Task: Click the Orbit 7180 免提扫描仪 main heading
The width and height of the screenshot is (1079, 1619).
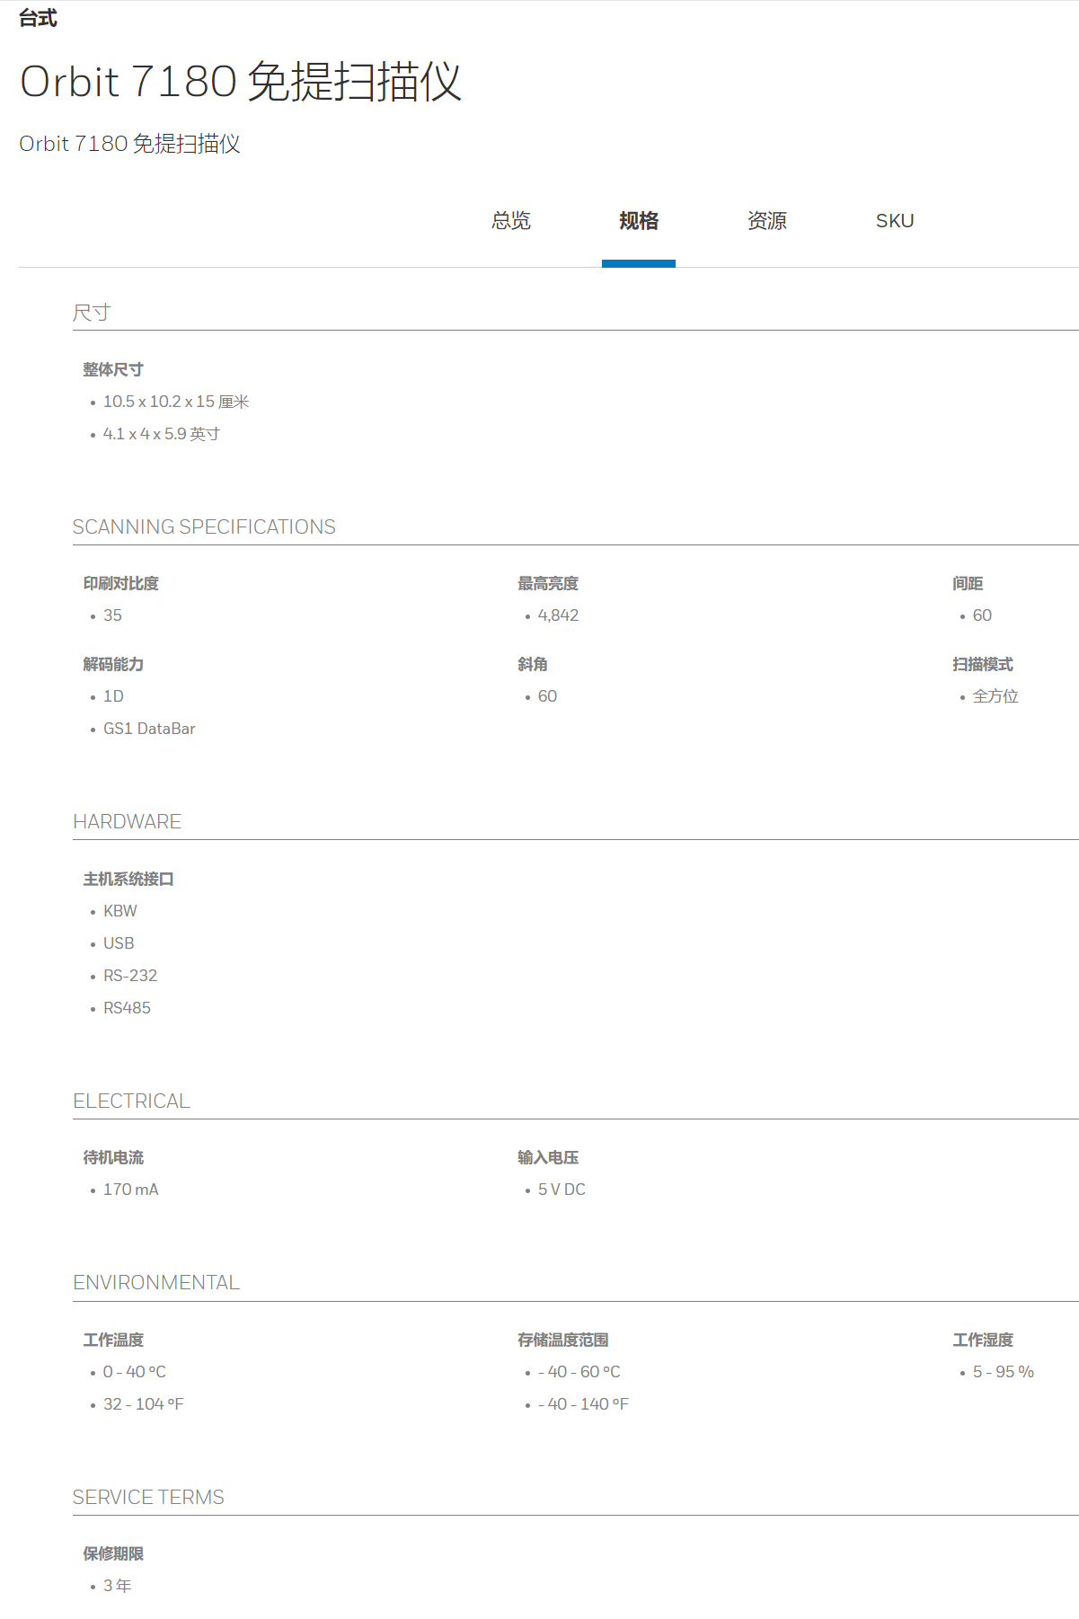Action: pos(241,82)
